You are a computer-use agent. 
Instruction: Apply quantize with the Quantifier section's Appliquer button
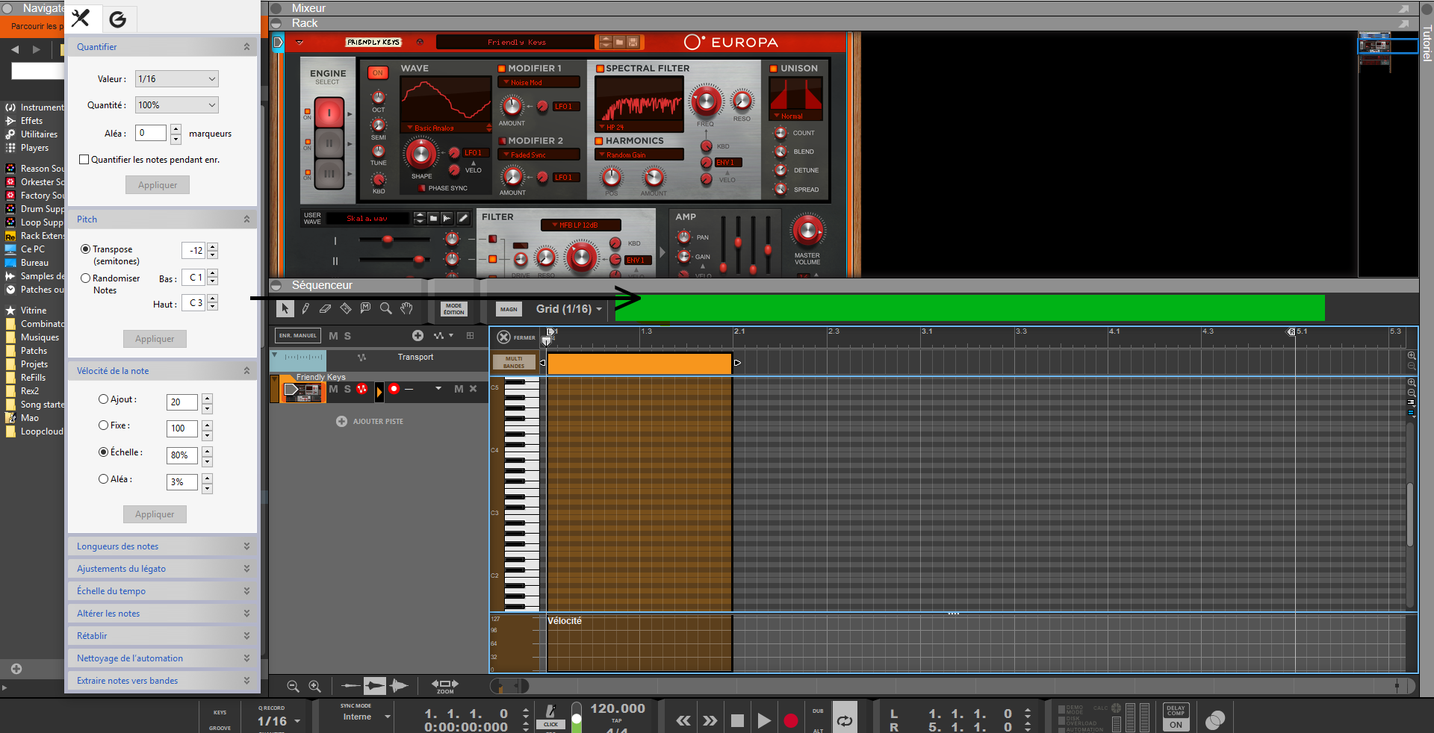pos(158,185)
